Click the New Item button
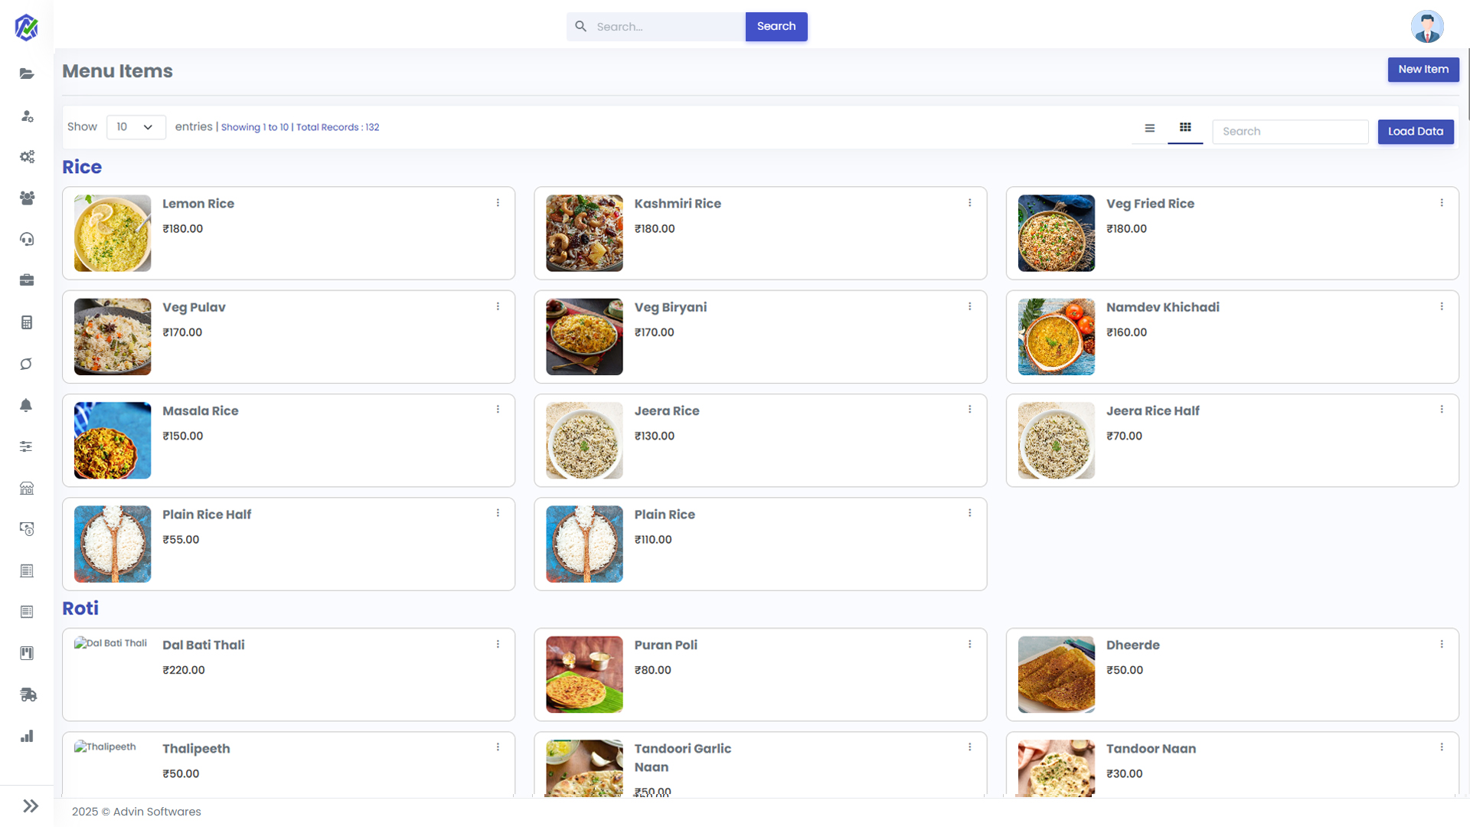 coord(1423,70)
